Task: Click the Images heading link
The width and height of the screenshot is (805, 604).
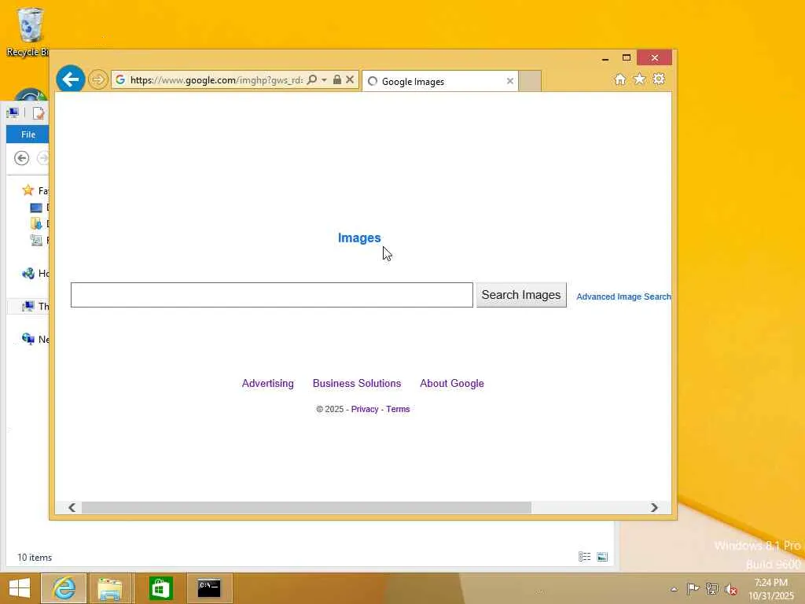Action: click(359, 238)
